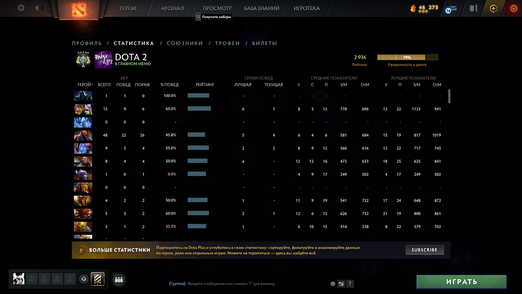Viewport: 522px width, 294px height.
Task: Open the Alchemist hero portrait
Action: [83, 109]
